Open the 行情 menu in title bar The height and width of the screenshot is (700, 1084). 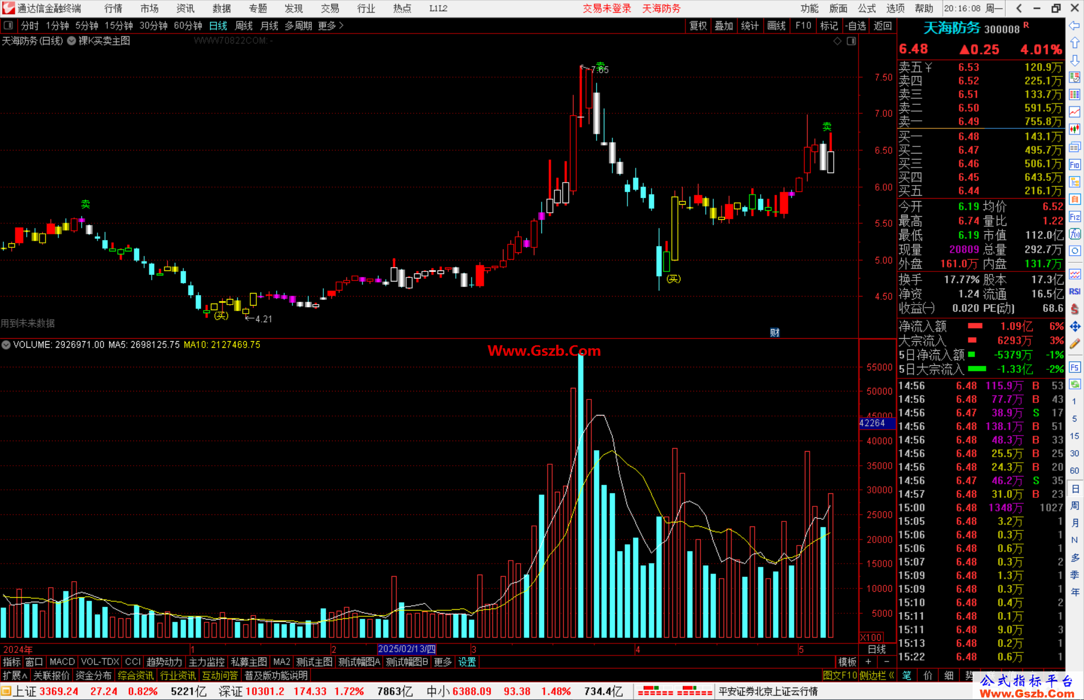click(x=113, y=8)
